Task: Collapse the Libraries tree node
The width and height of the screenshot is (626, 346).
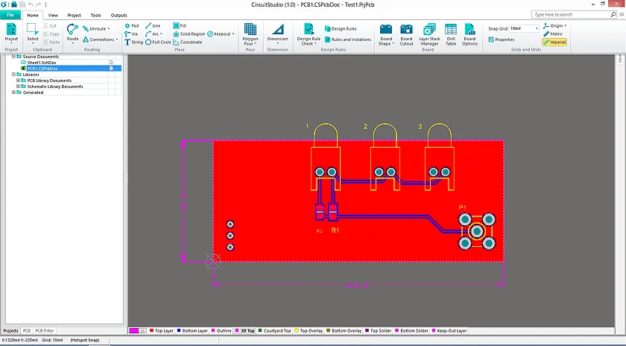Action: click(x=13, y=75)
